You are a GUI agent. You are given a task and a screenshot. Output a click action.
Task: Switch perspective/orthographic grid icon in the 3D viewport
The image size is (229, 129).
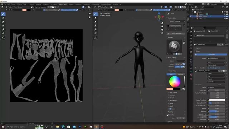pos(162,33)
